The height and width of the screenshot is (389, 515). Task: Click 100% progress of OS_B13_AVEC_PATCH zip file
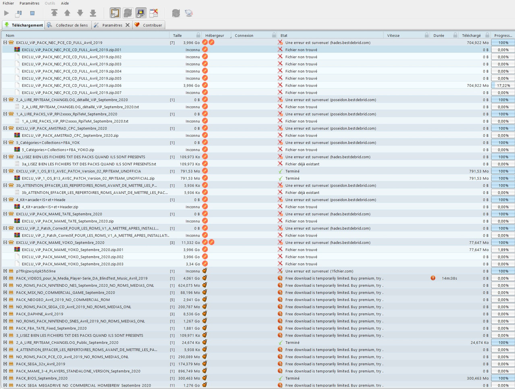[503, 178]
